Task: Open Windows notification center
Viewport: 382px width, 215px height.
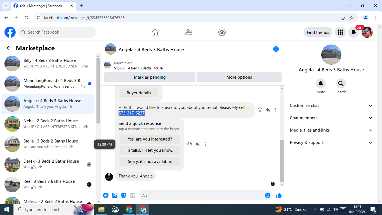Action: 373,209
